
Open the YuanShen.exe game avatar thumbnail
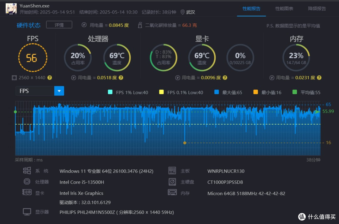[11, 9]
